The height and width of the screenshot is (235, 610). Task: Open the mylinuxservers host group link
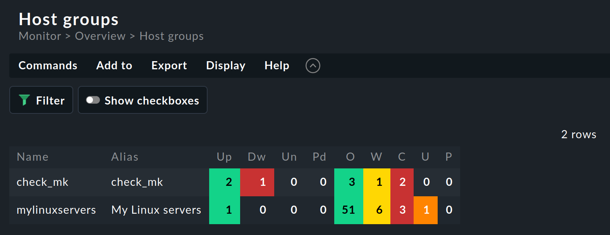(x=56, y=210)
